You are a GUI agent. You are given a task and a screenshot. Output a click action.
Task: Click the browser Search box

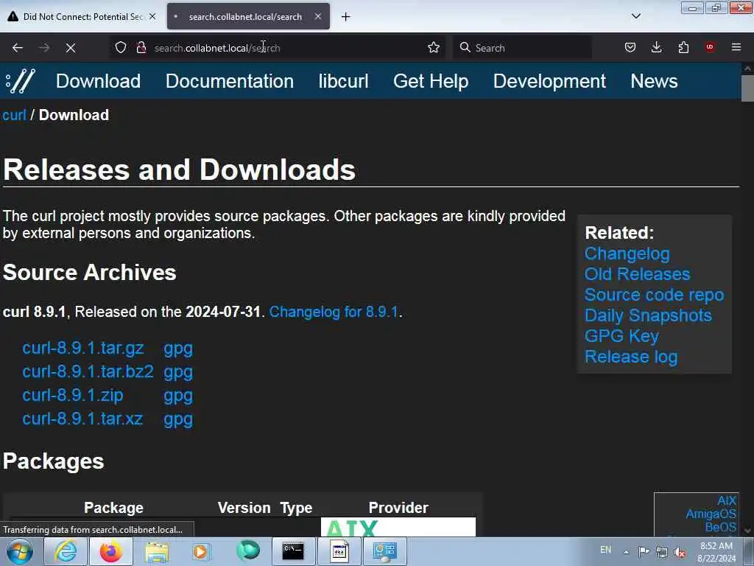pos(522,48)
